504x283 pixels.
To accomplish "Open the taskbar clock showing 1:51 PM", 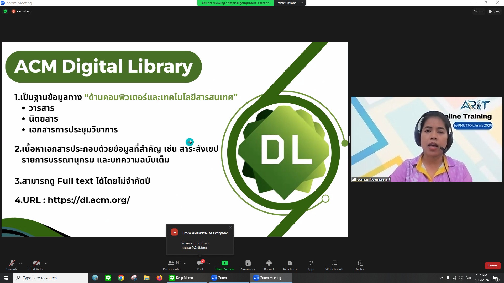I will coord(482,278).
